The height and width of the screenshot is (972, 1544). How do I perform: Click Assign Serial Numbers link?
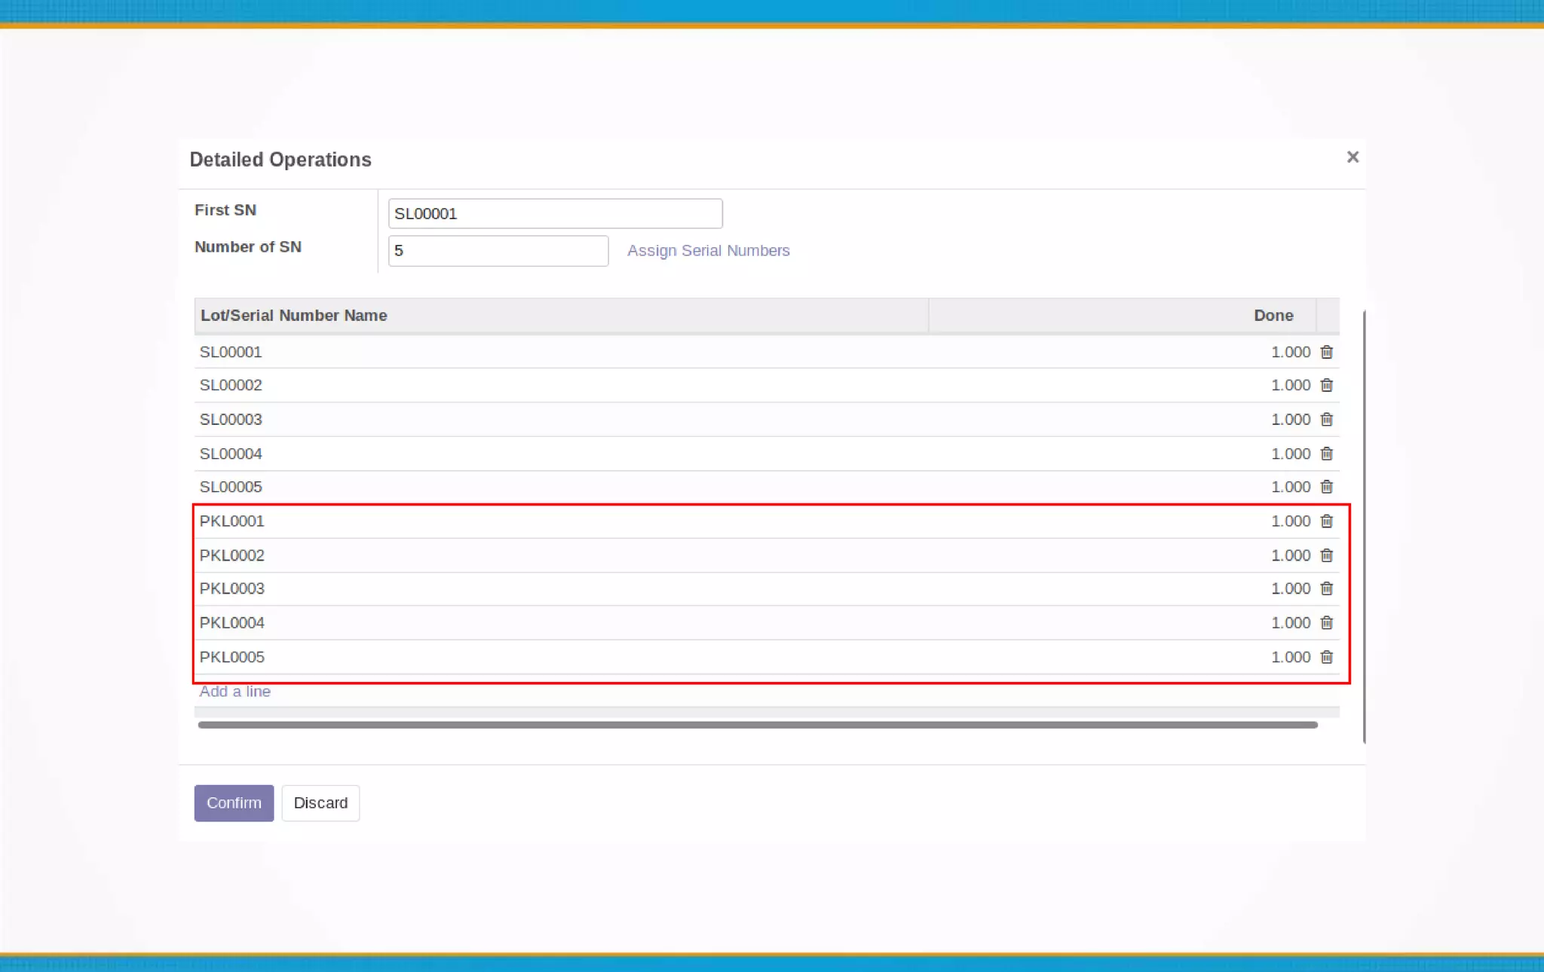coord(708,250)
